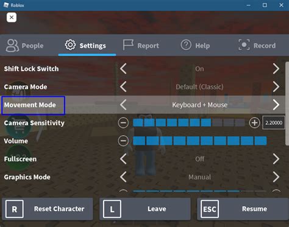This screenshot has height=227, width=289.
Task: Click the Camera Sensitivity value box 2.20000
Action: (274, 123)
